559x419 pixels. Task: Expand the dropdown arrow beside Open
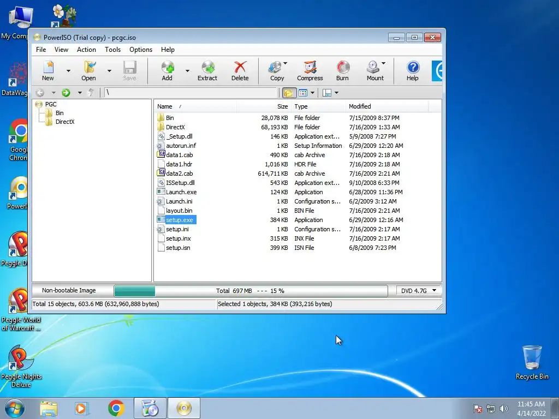pyautogui.click(x=109, y=71)
